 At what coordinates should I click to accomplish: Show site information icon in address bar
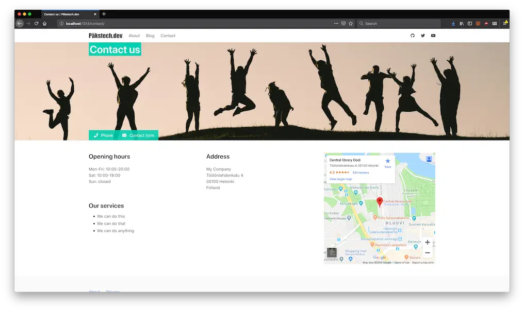tap(61, 24)
